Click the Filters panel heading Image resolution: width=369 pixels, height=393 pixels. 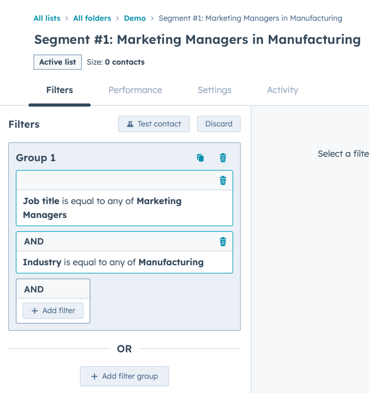24,124
